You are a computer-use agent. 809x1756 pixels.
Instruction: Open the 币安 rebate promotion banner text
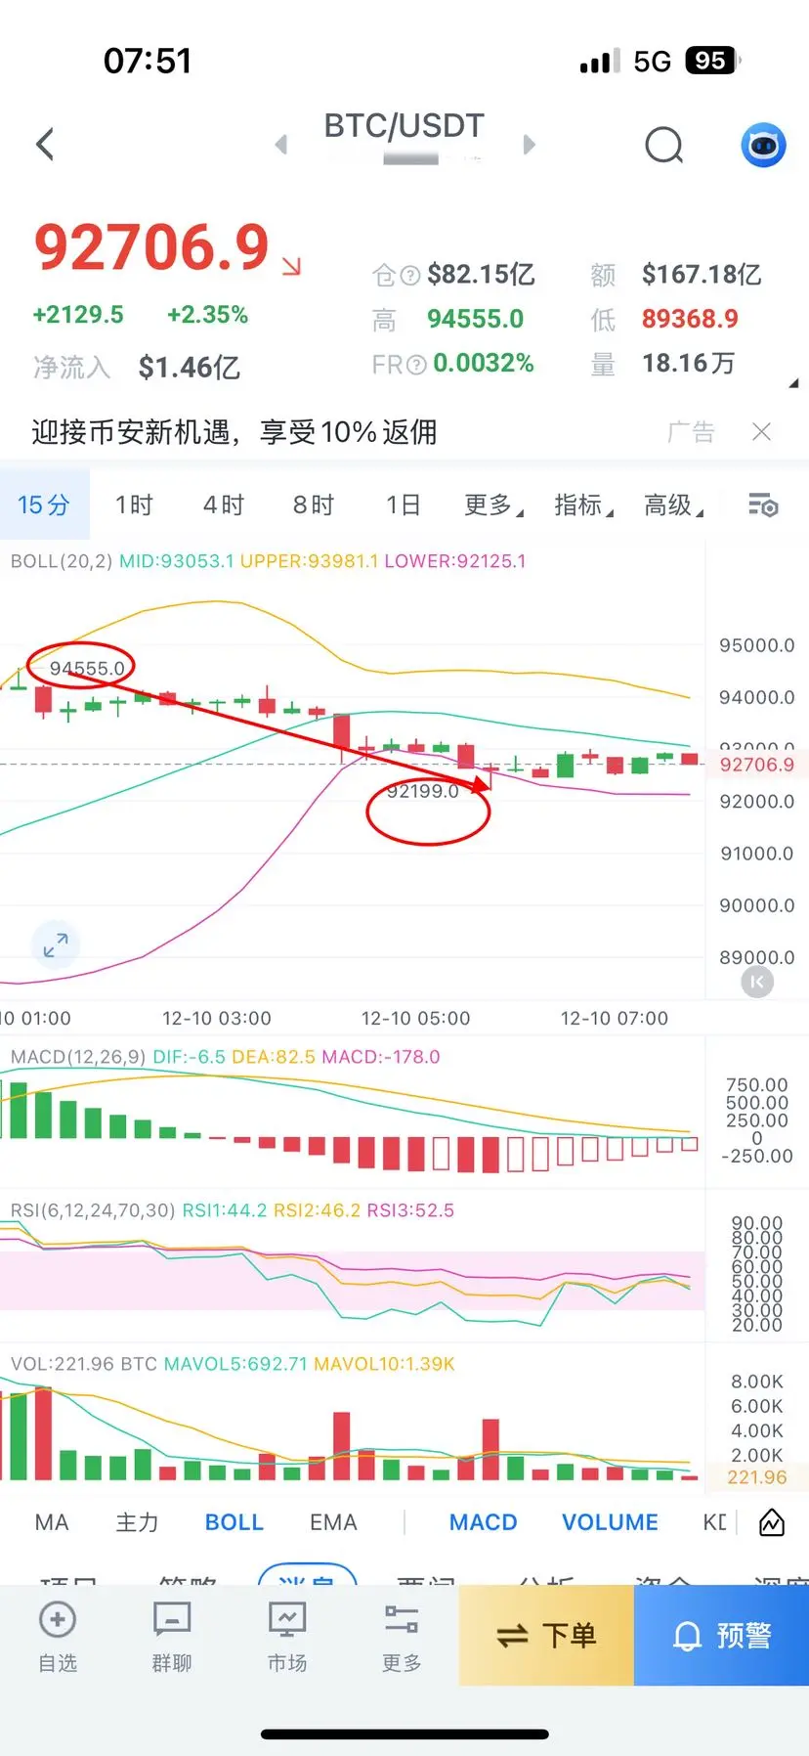(234, 431)
